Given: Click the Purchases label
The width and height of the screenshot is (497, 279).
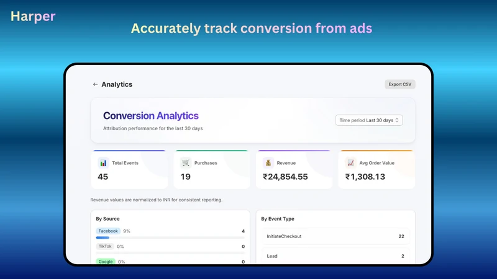Looking at the screenshot, I should (x=206, y=163).
